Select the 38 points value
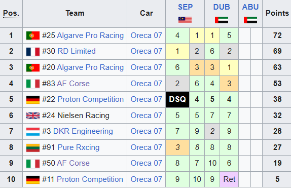291x191 pixels. tap(277, 99)
